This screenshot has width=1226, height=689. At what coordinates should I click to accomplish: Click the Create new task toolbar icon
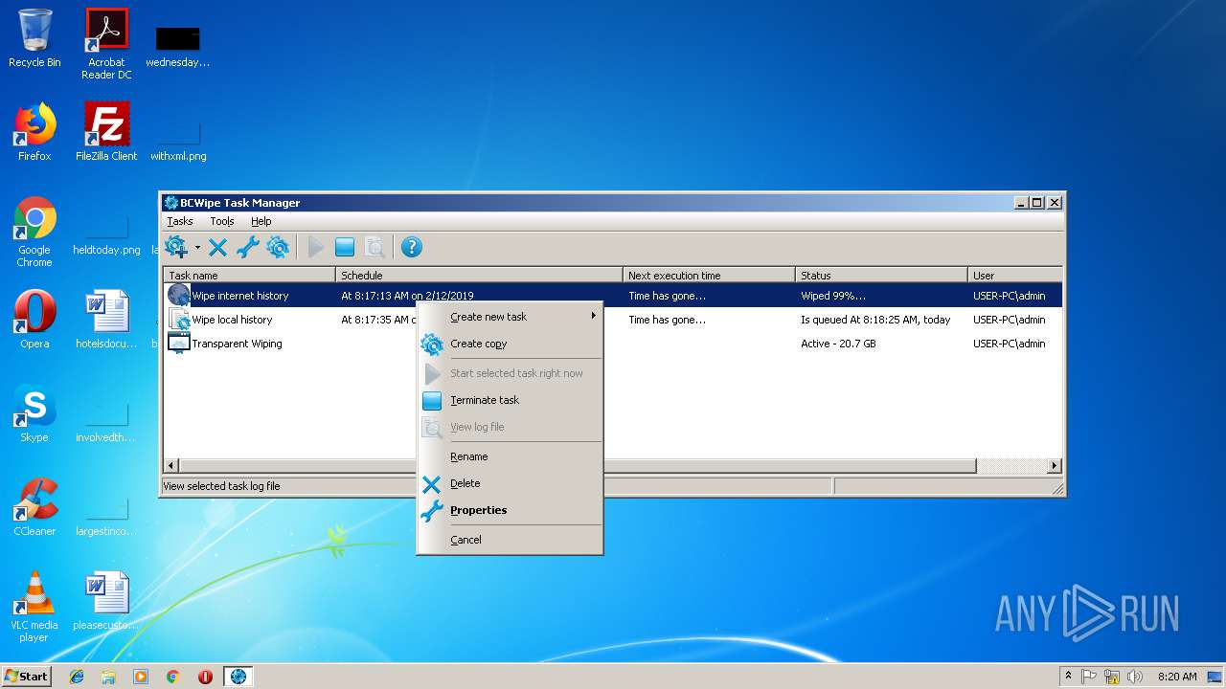coord(176,247)
